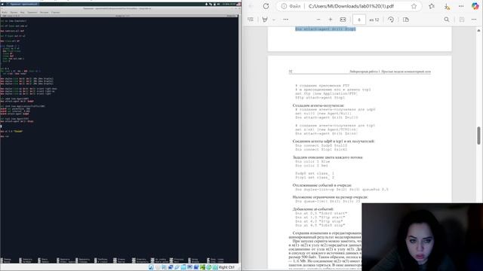Select the PDF Draw tool

click(265, 20)
